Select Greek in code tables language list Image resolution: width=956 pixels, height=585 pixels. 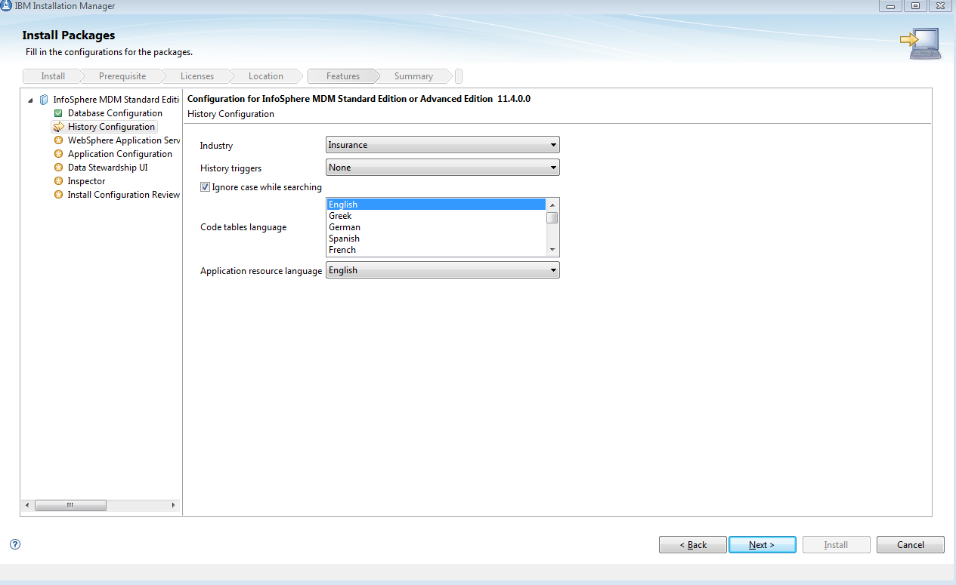point(436,216)
